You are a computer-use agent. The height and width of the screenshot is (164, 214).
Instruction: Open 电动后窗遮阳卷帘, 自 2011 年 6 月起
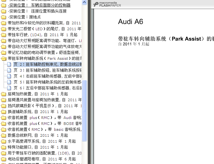pos(42,159)
